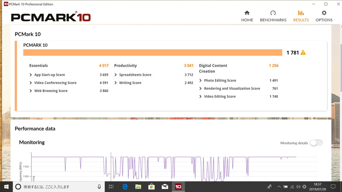Open the Action Center notification icon
Image resolution: width=342 pixels, height=192 pixels.
click(333, 186)
